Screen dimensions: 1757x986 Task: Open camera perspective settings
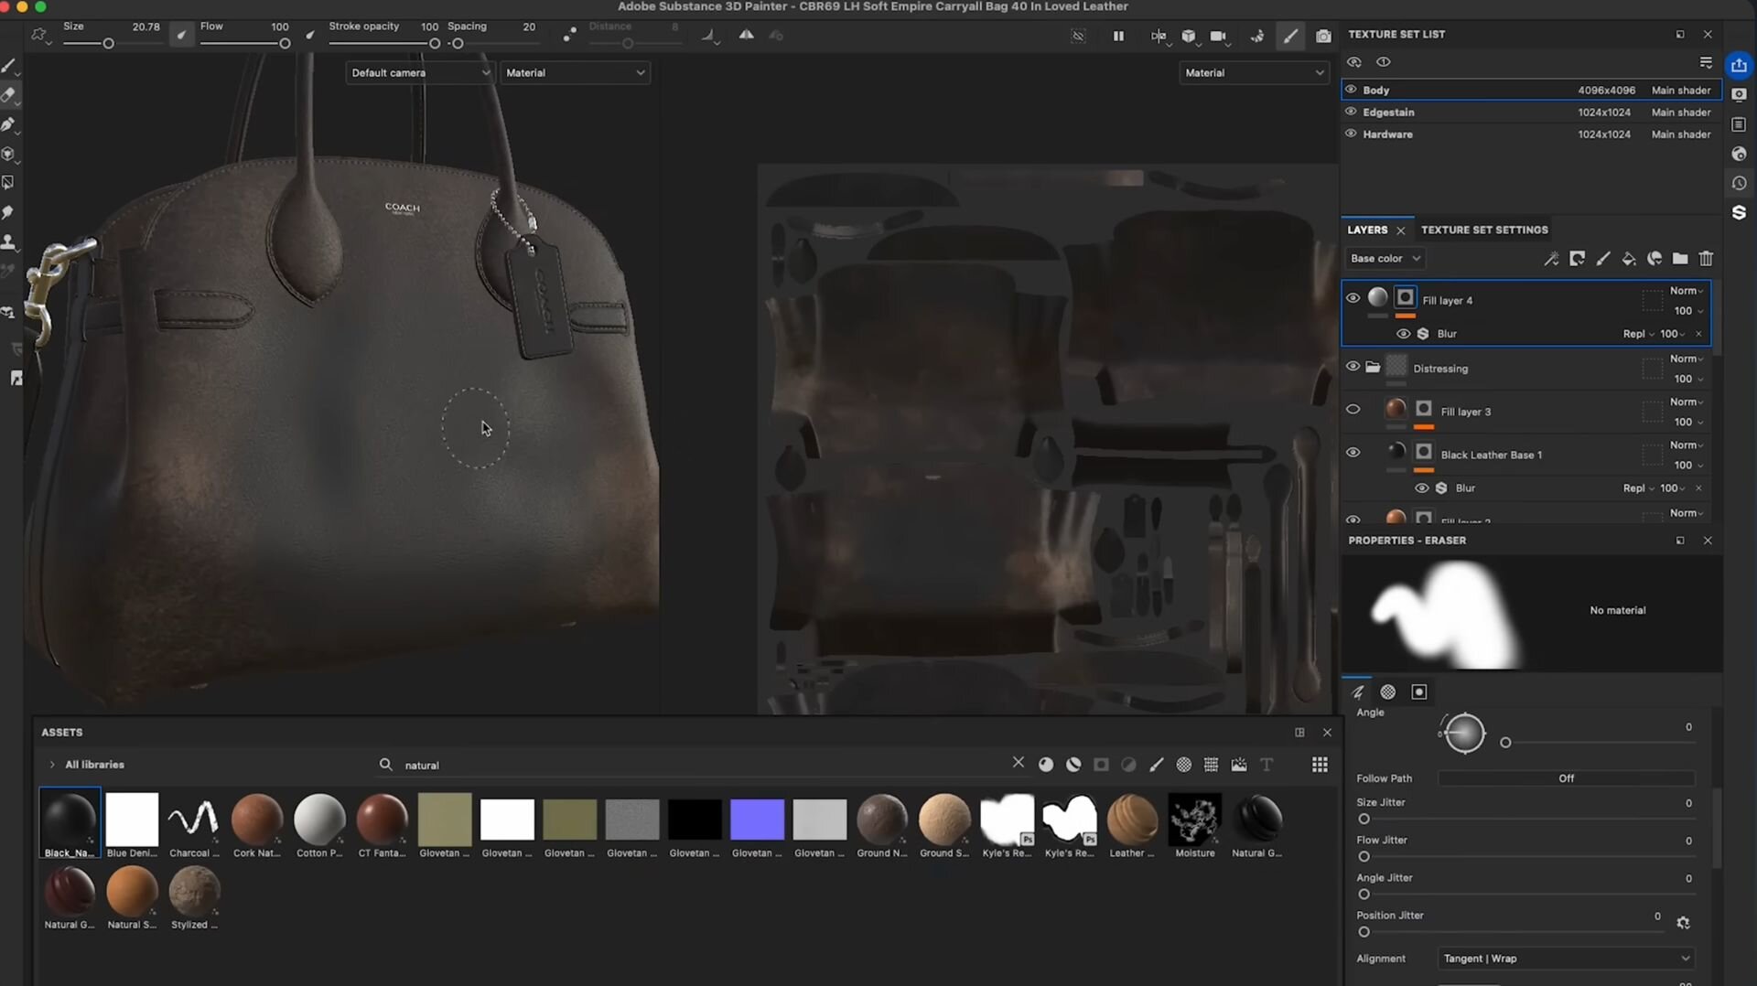click(1218, 36)
